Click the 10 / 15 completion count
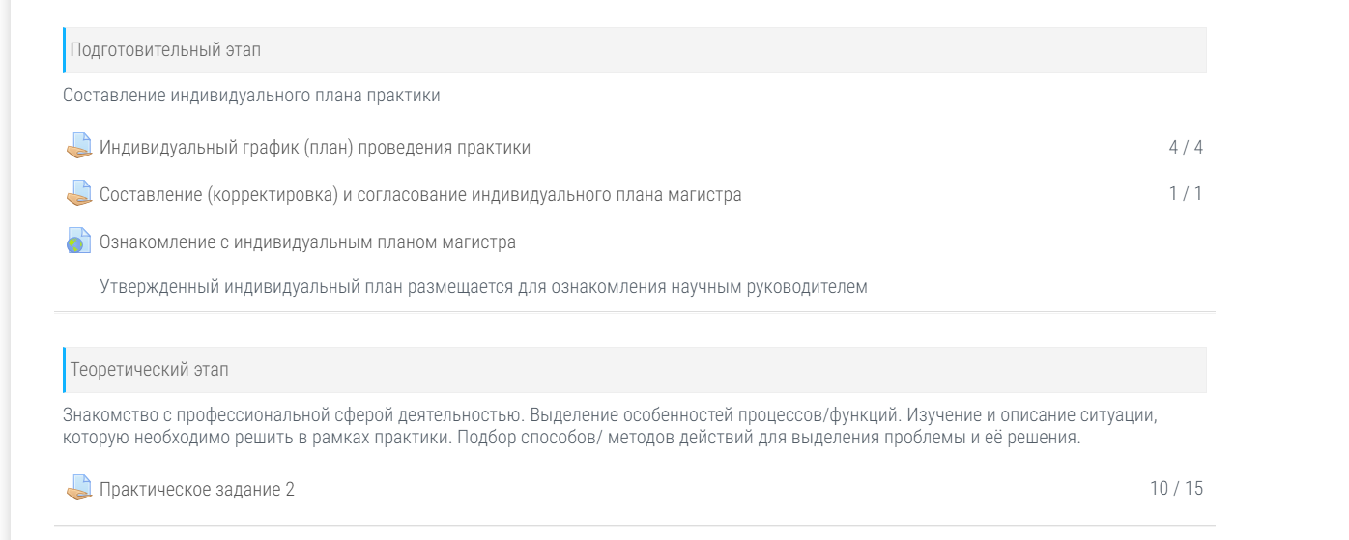 [x=1176, y=489]
